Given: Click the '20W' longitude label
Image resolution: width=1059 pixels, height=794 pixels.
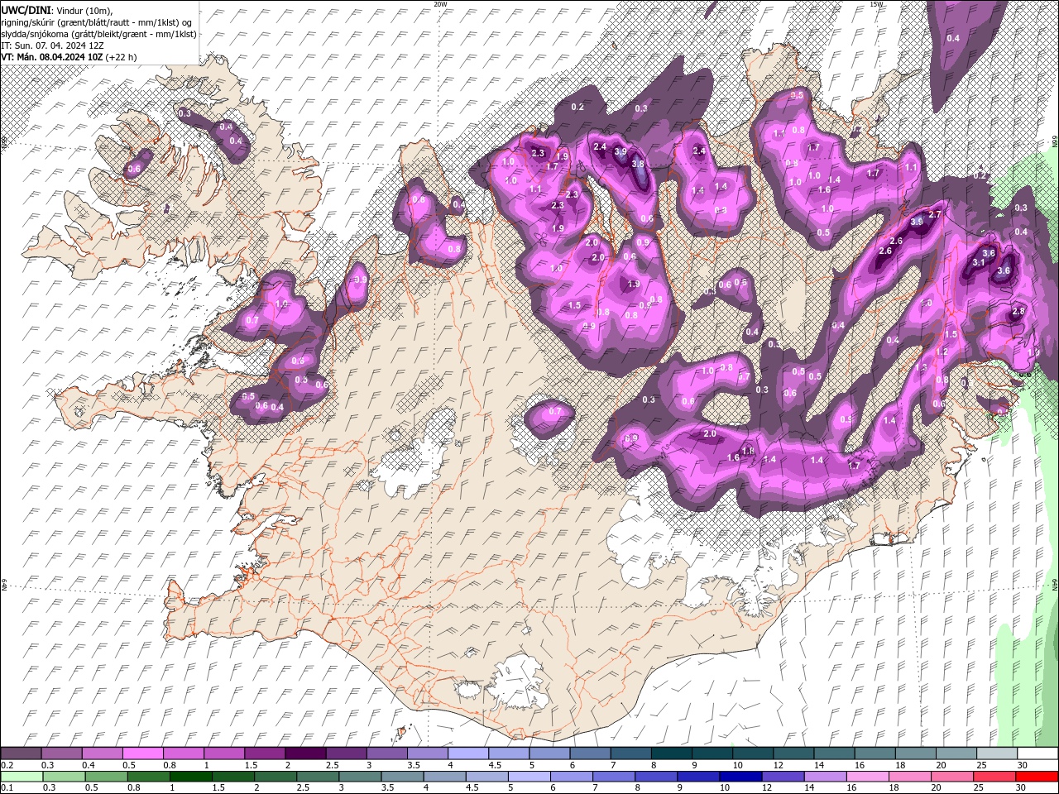Looking at the screenshot, I should click(440, 4).
